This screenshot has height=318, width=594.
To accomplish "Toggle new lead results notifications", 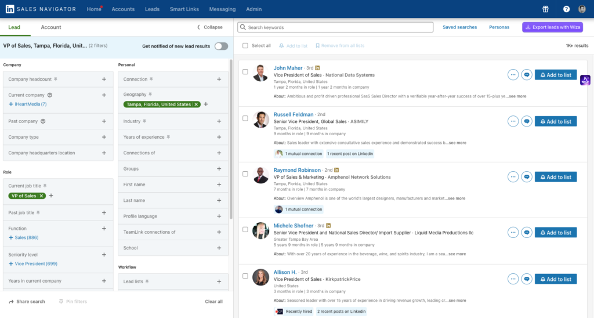I will point(221,46).
